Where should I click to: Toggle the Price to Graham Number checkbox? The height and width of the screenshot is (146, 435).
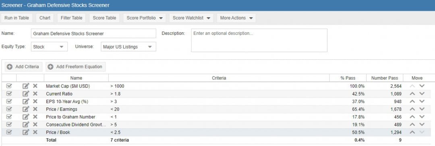9,117
